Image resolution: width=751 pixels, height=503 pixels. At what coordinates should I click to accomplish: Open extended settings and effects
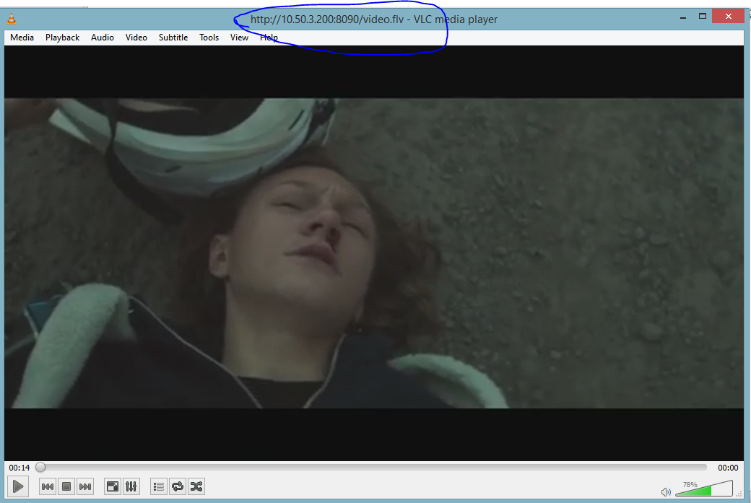(131, 486)
